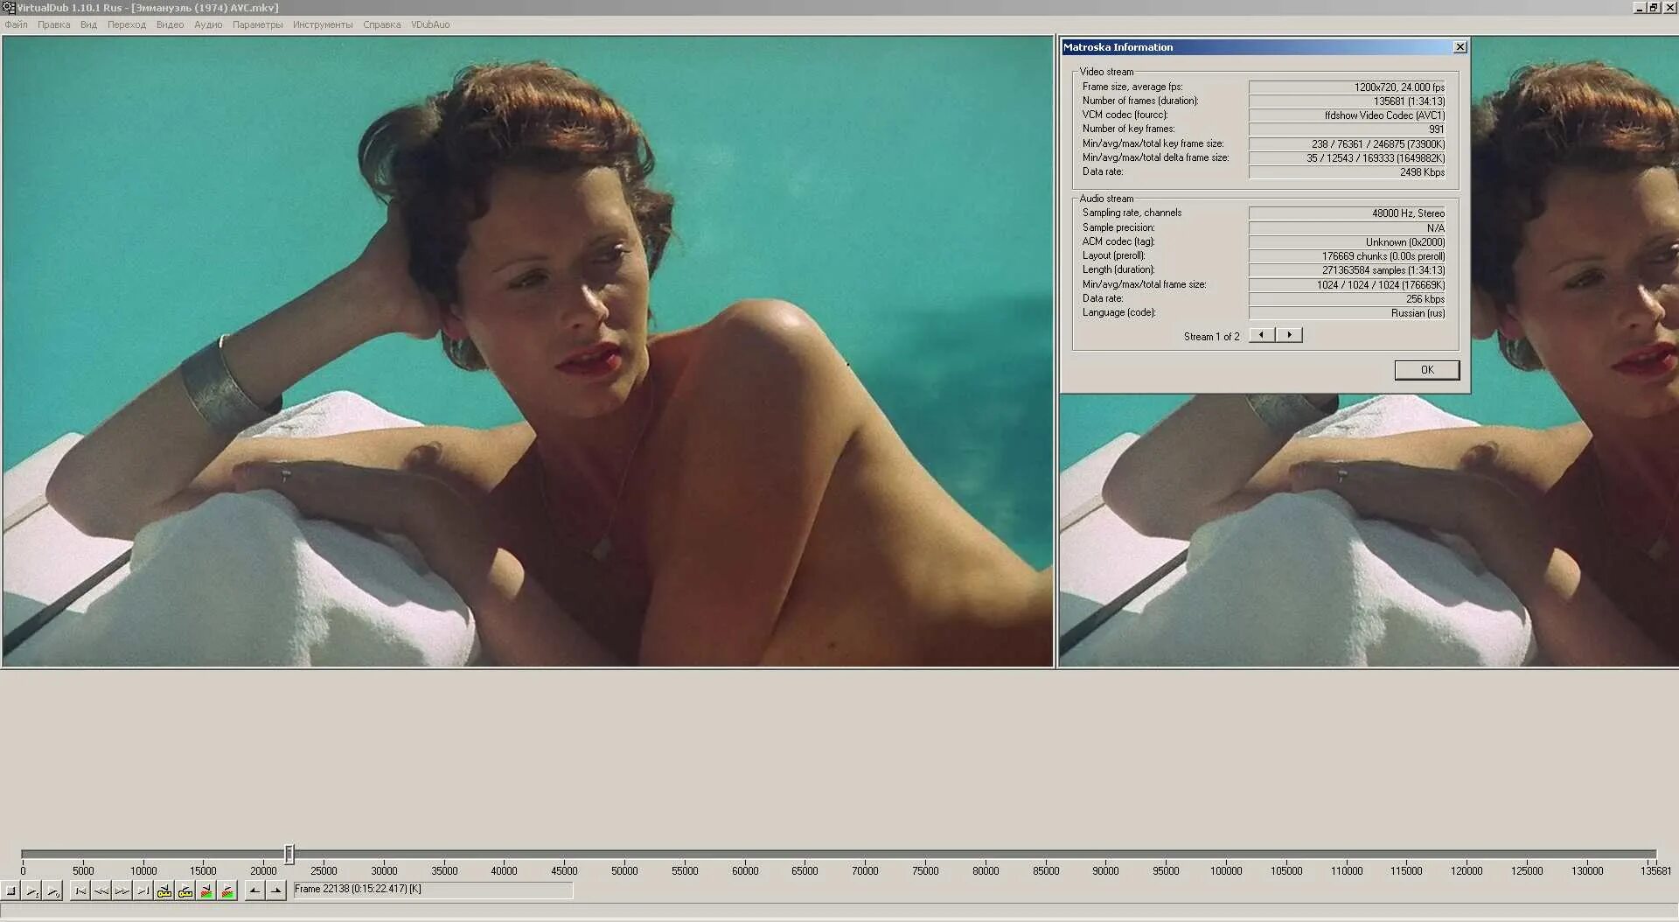Jump to the end of the video
The width and height of the screenshot is (1679, 922).
coord(143,891)
